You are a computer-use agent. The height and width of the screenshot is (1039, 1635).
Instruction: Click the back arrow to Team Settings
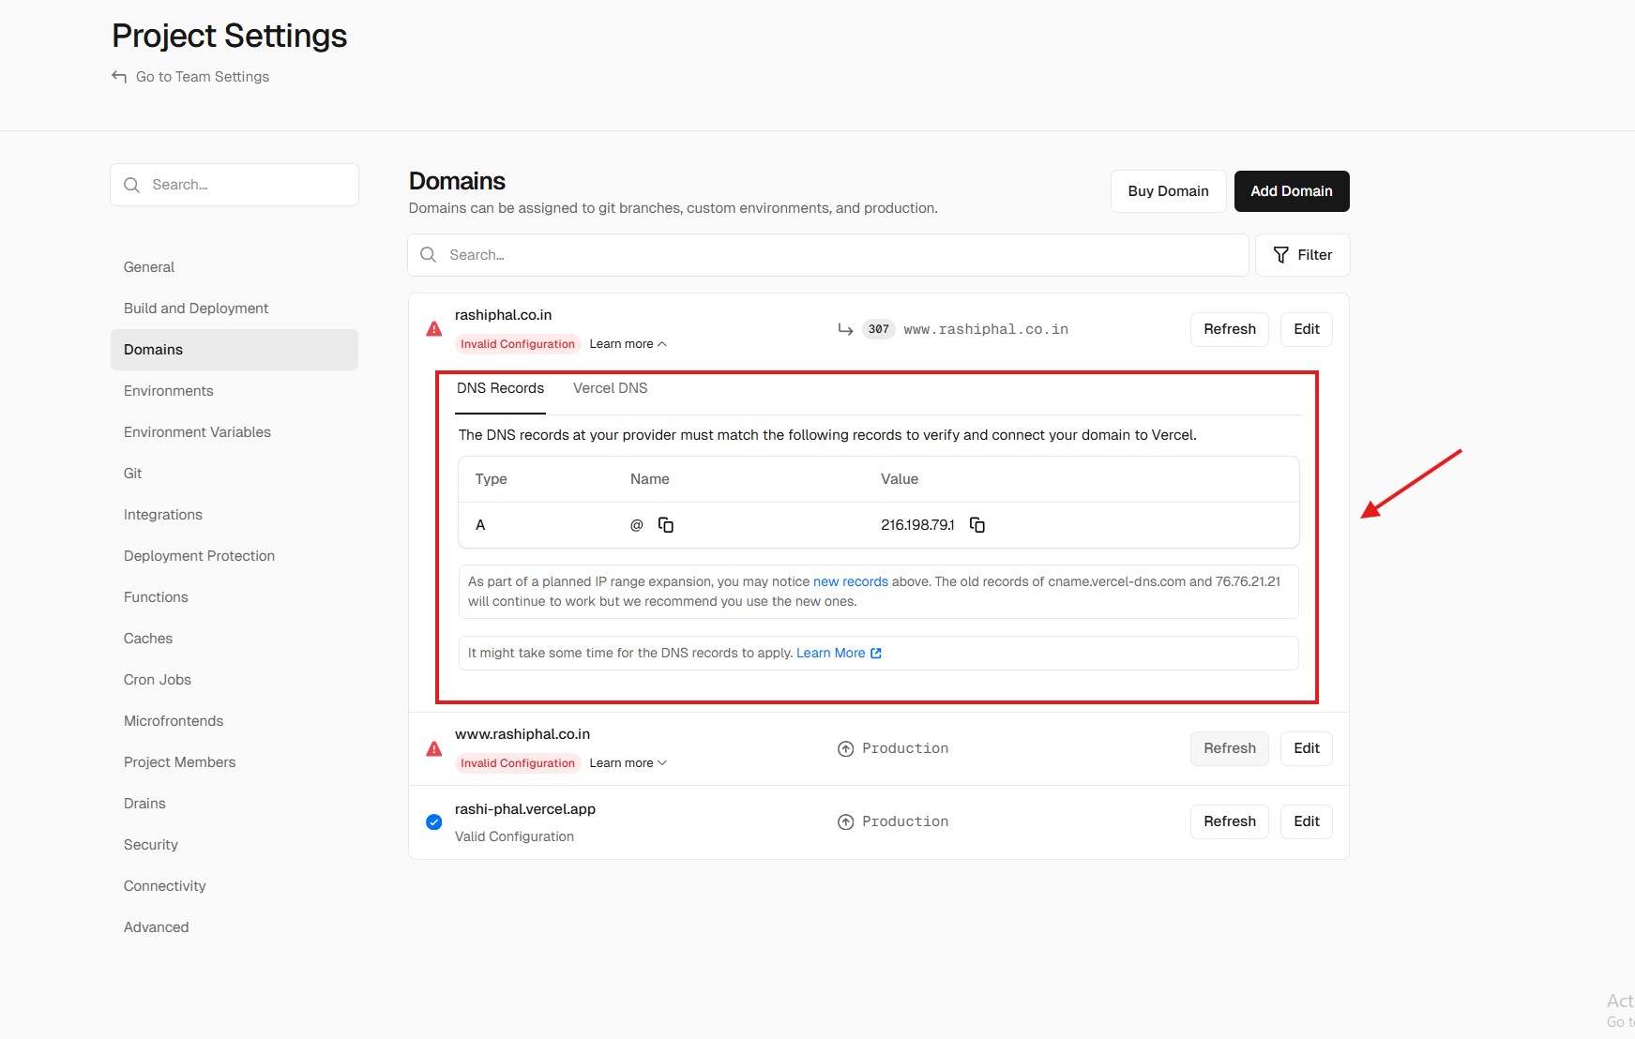point(119,77)
